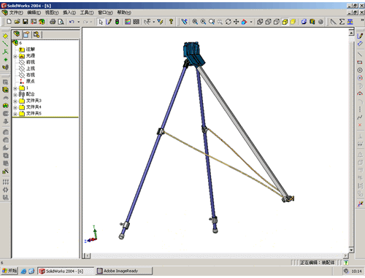Open the Help question mark tool
The width and height of the screenshot is (365, 278).
pos(171,22)
